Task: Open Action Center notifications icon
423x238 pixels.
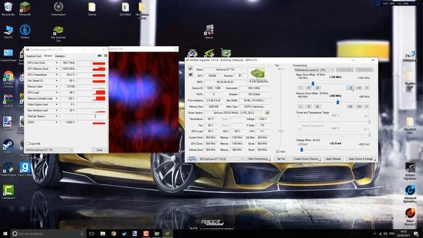Action: tap(416, 233)
